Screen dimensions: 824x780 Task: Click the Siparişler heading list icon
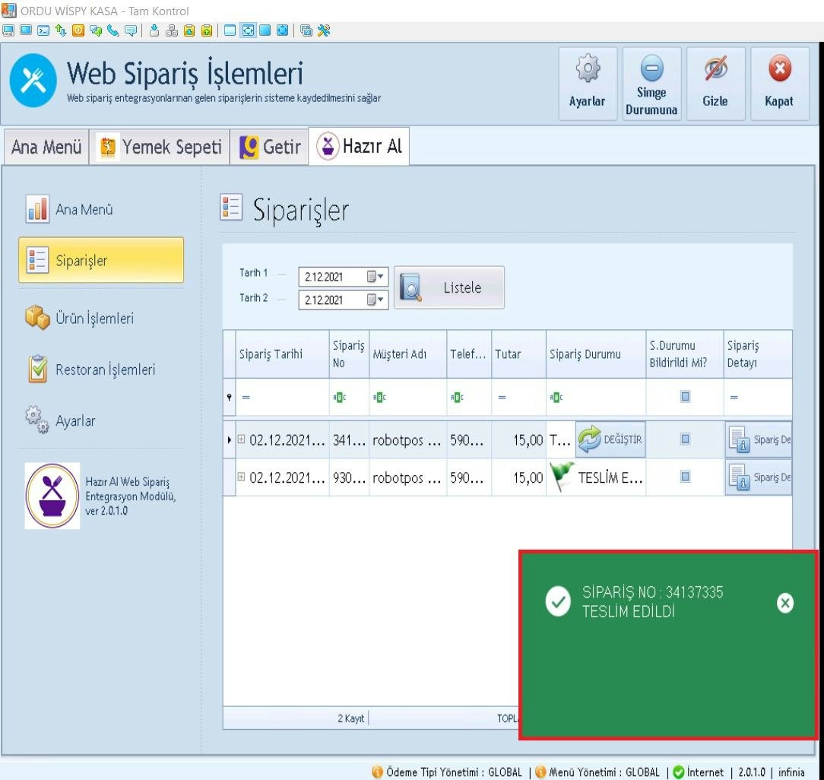(x=230, y=207)
